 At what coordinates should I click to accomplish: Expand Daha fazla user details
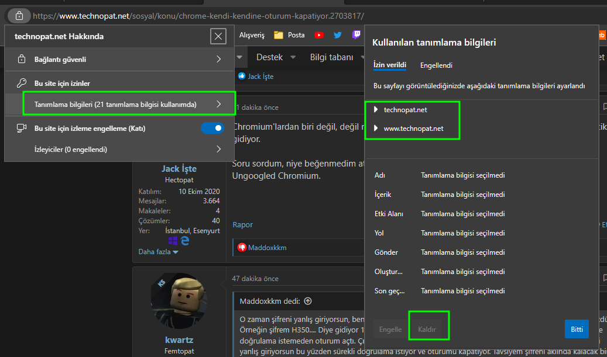coord(158,252)
